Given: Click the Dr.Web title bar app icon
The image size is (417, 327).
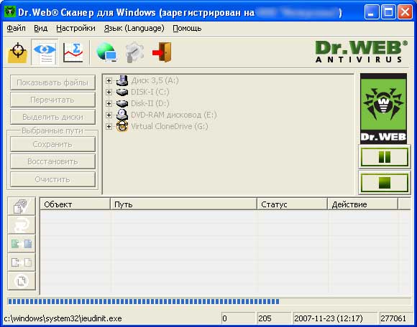Looking at the screenshot, I should tap(10, 12).
